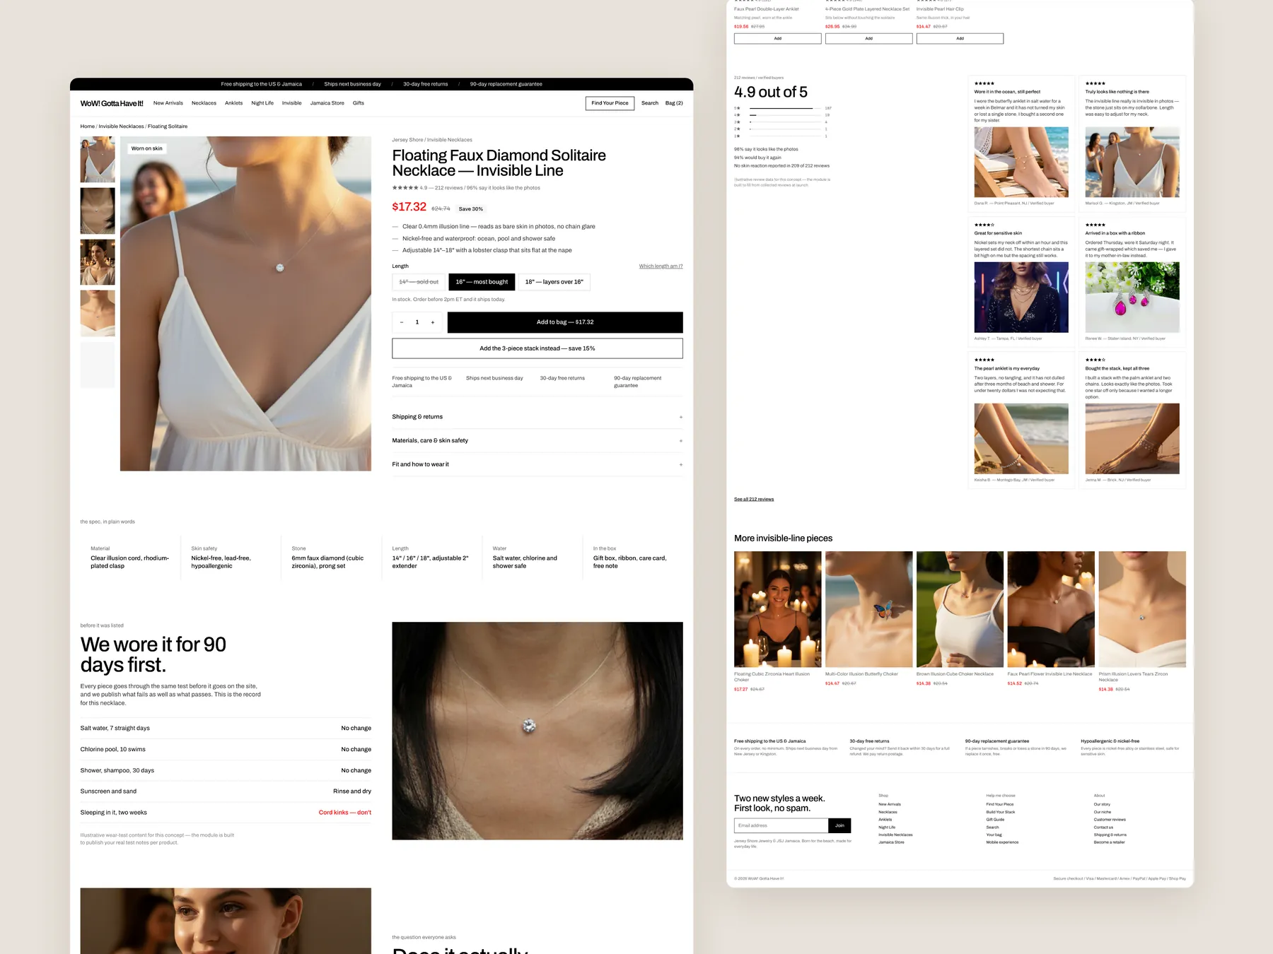1273x954 pixels.
Task: Expand Materials, care & skin safety accordion
Action: 537,440
